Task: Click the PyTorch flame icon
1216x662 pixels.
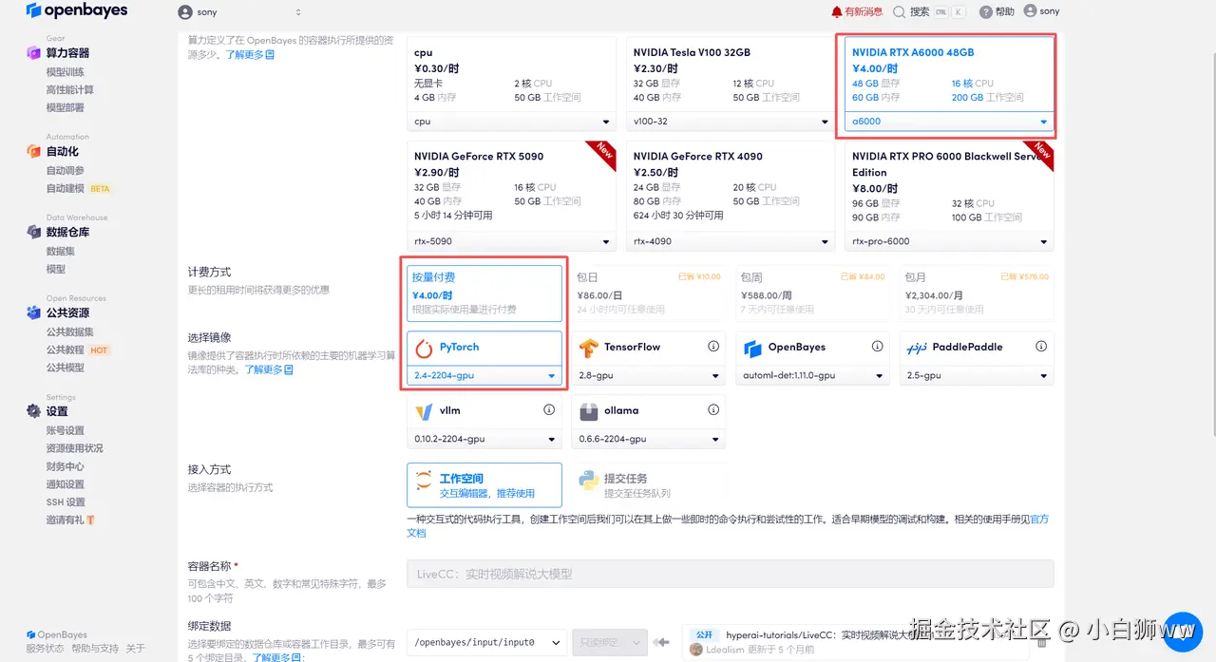Action: click(424, 348)
